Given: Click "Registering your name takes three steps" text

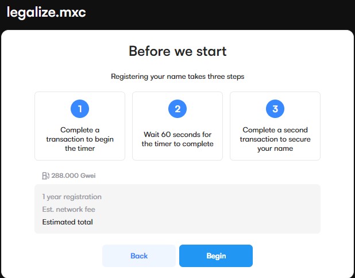Looking at the screenshot, I should [x=177, y=77].
